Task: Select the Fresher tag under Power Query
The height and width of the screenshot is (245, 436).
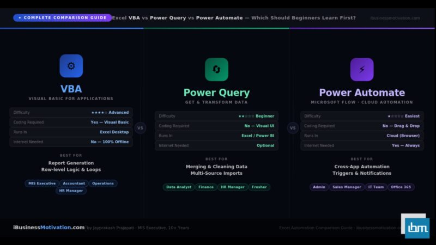Action: (x=259, y=187)
